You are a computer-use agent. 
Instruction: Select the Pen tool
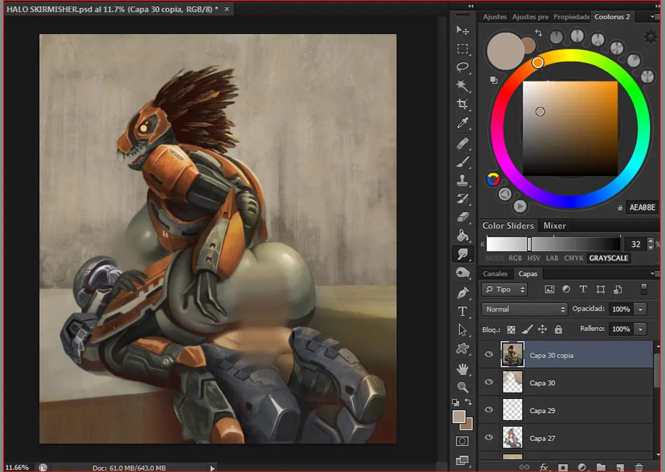(x=462, y=293)
